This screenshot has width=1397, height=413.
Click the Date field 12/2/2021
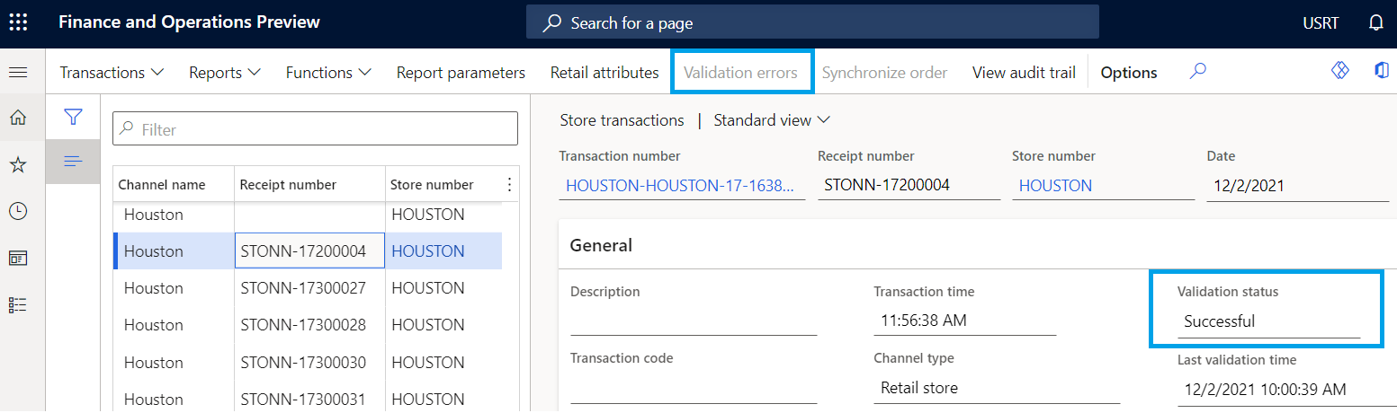point(1298,186)
